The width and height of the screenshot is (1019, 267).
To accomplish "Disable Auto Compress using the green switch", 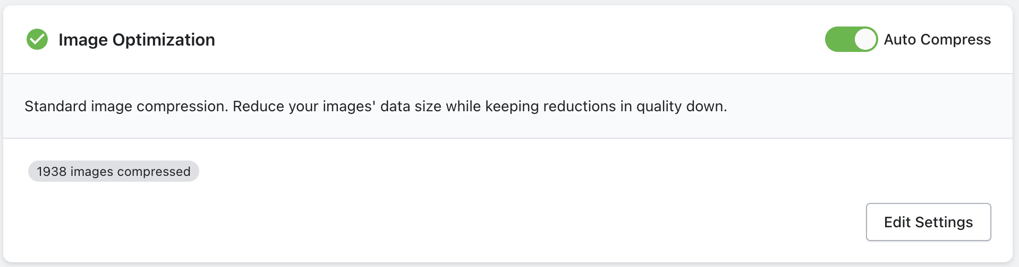I will (851, 39).
